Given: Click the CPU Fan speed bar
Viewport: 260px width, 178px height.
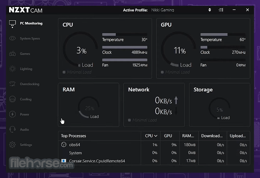Looking at the screenshot, I should pos(125,60).
